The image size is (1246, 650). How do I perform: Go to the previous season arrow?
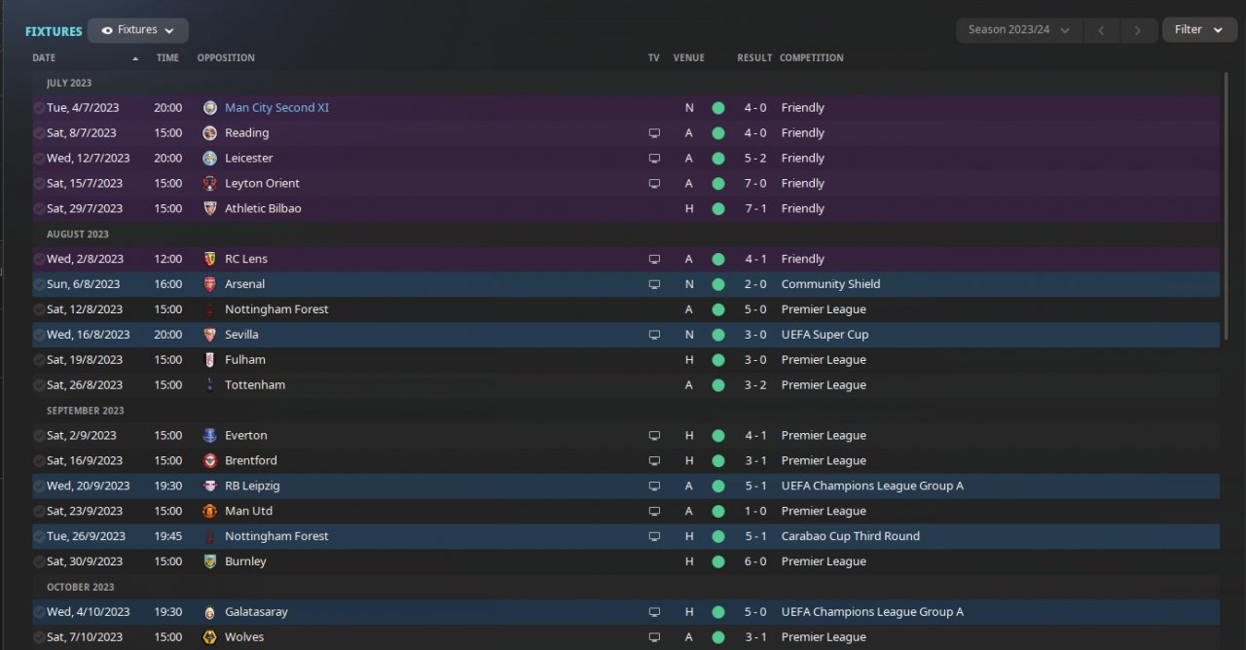pos(1101,30)
